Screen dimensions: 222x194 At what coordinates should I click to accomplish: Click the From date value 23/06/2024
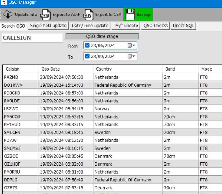tap(103, 46)
